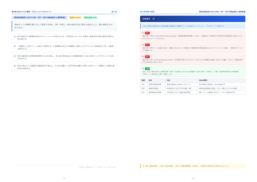Click the 正解番号 label in the blue banner
Viewport: 257px width, 182px height.
tap(146, 19)
